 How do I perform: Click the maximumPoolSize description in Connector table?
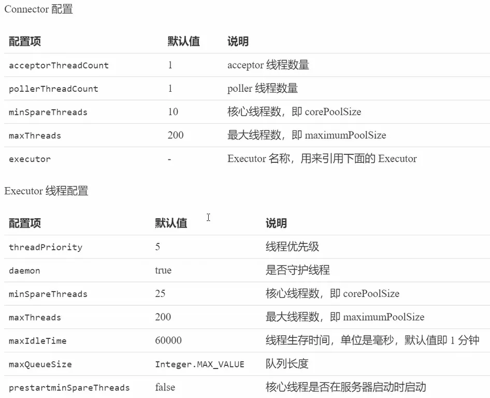(x=307, y=135)
